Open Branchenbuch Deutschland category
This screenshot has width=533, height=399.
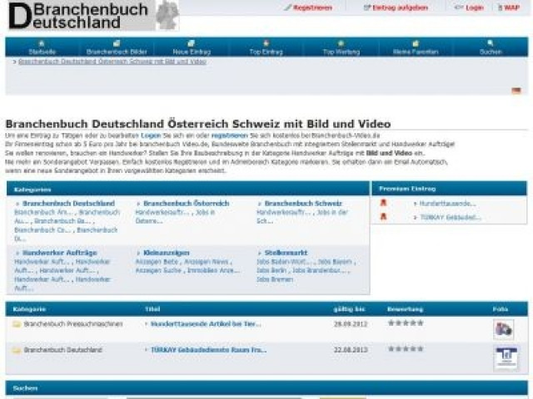pos(68,203)
